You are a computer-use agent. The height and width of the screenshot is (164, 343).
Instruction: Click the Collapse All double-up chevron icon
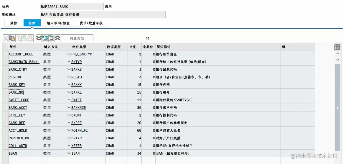[x=57, y=38]
